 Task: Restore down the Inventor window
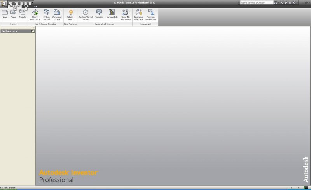pos(306,2)
